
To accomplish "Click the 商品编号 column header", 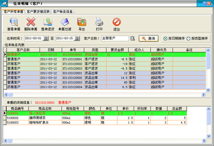I will (18, 109).
